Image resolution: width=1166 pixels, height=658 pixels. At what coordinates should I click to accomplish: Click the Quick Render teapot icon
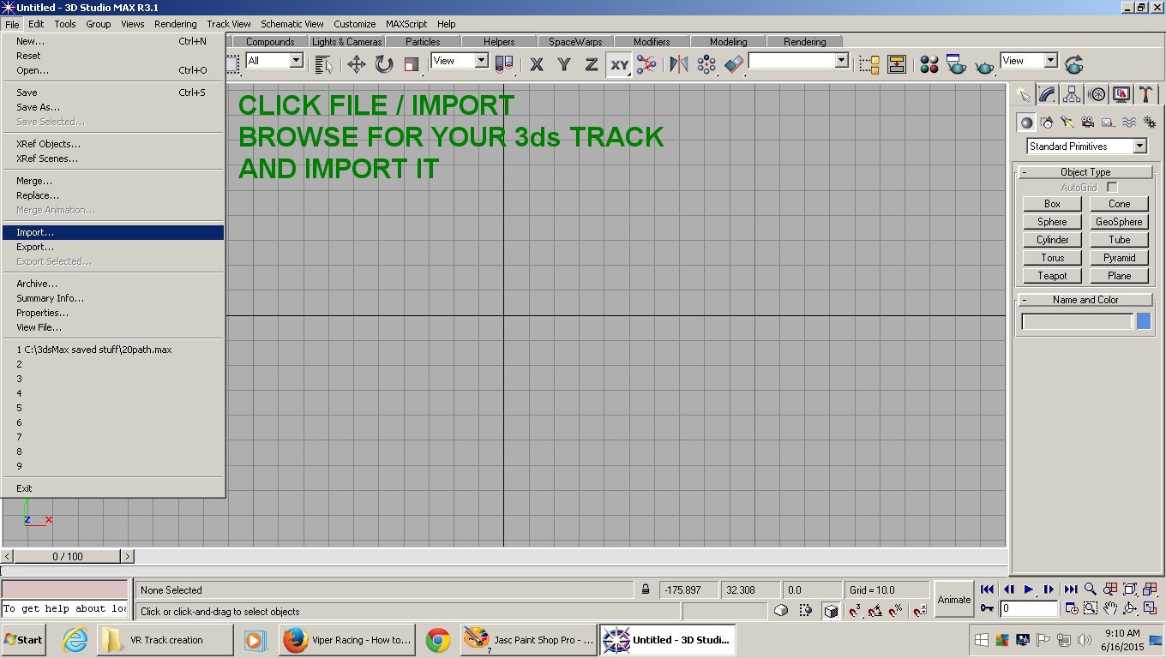pos(984,64)
